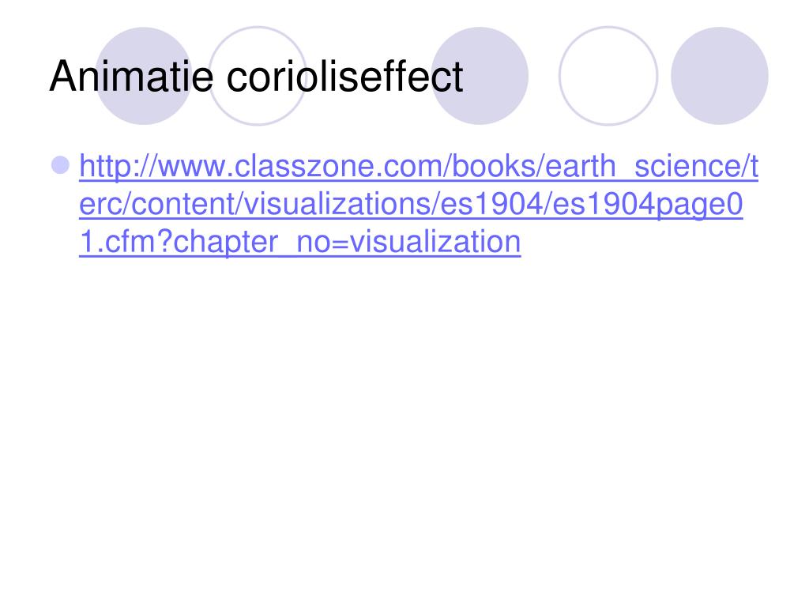809x607 pixels.
Task: Click the 'es1904/' folder segment of the URL
Action: [496, 204]
